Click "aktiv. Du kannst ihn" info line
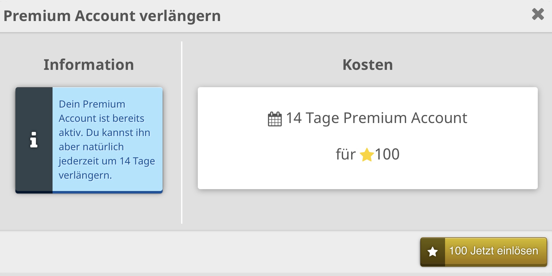The width and height of the screenshot is (552, 276). pos(104,133)
